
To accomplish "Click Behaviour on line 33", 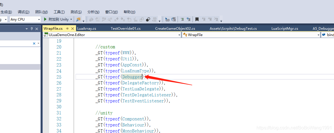I will pos(133,125).
